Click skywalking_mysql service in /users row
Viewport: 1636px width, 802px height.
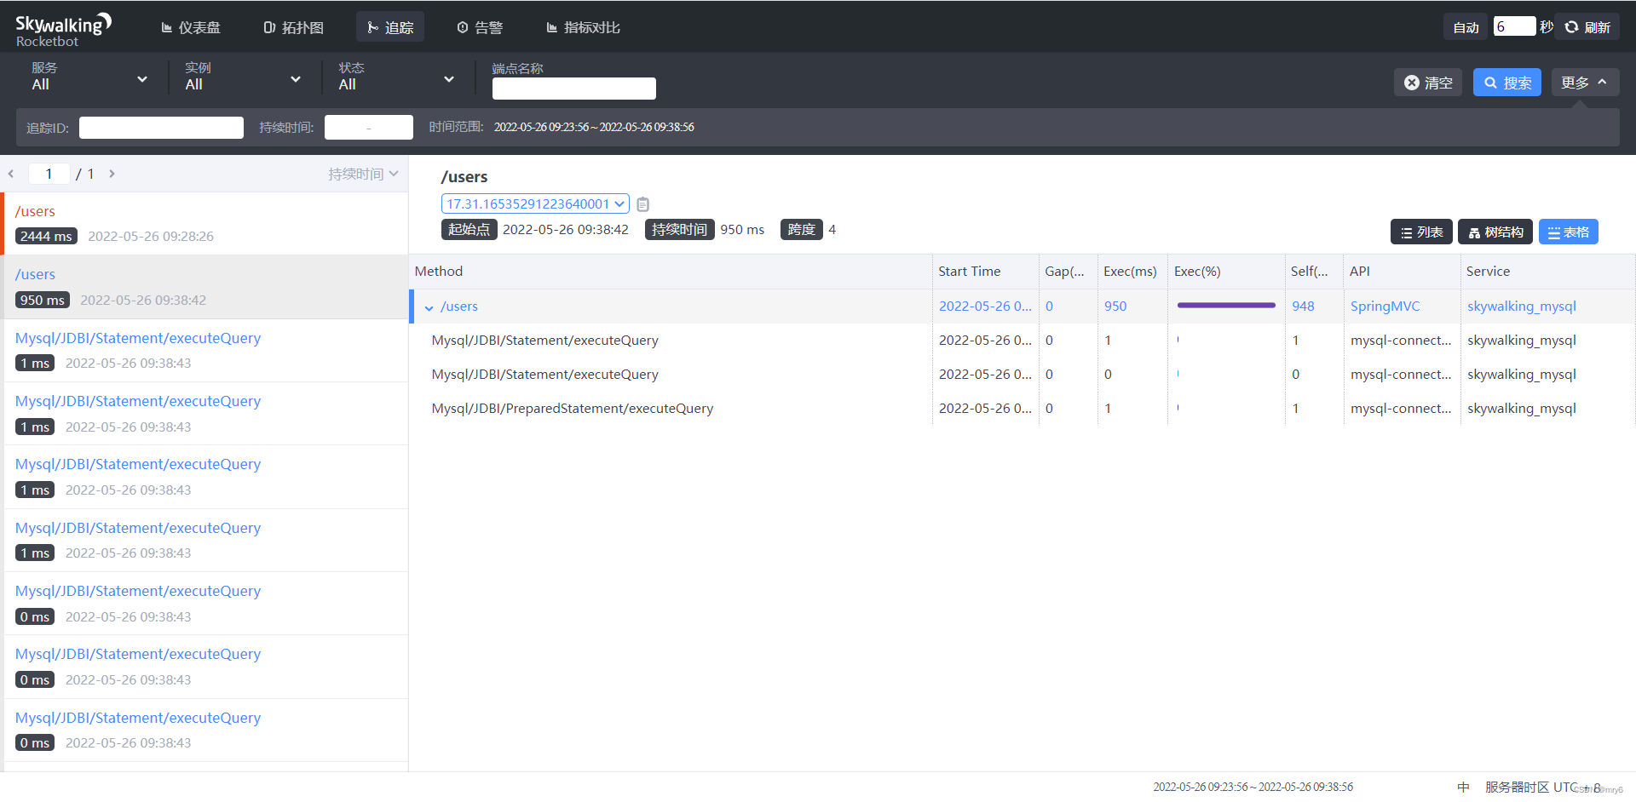coord(1521,306)
